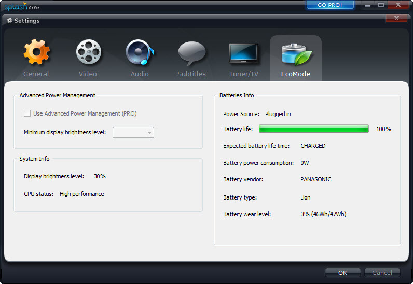Click the PANASONIC battery vendor value
The height and width of the screenshot is (284, 413).
pyautogui.click(x=316, y=179)
